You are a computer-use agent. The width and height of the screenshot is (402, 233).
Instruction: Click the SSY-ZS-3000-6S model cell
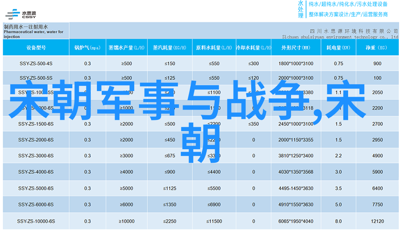coord(36,156)
